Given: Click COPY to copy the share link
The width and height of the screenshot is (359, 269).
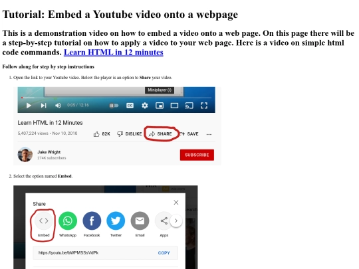Looking at the screenshot, I should (164, 253).
